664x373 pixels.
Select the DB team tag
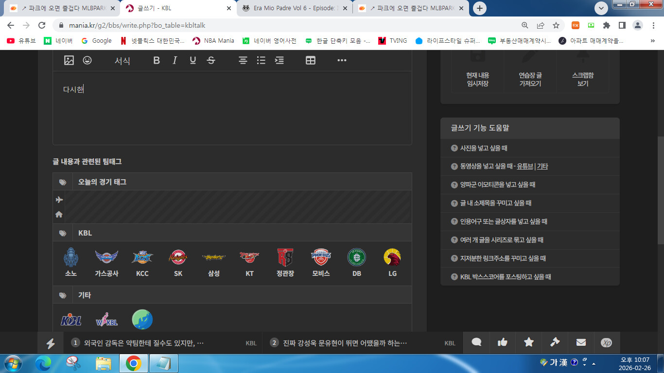(x=357, y=262)
